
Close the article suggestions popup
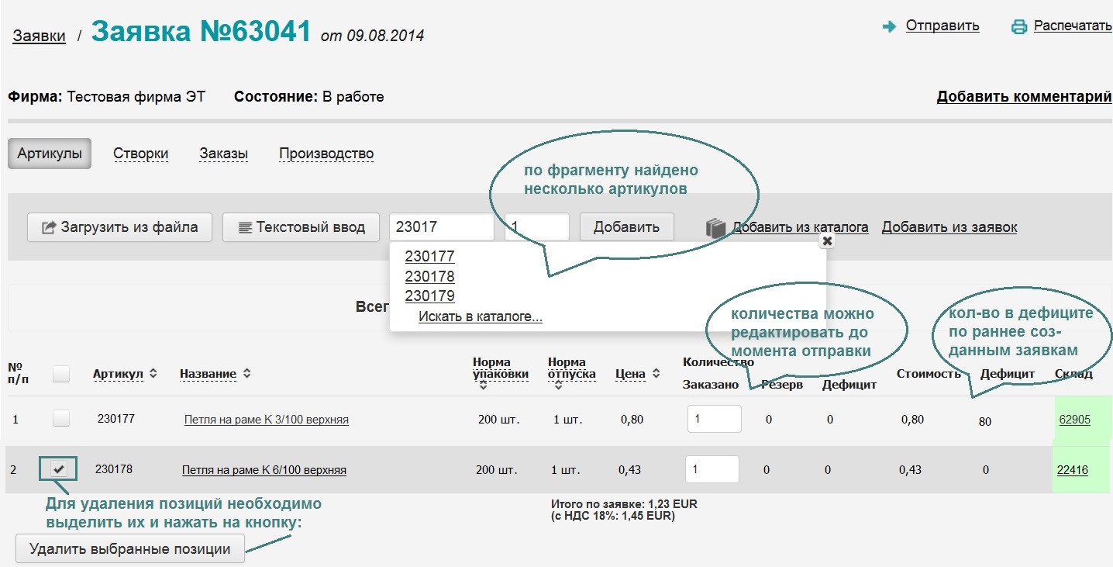(x=827, y=241)
